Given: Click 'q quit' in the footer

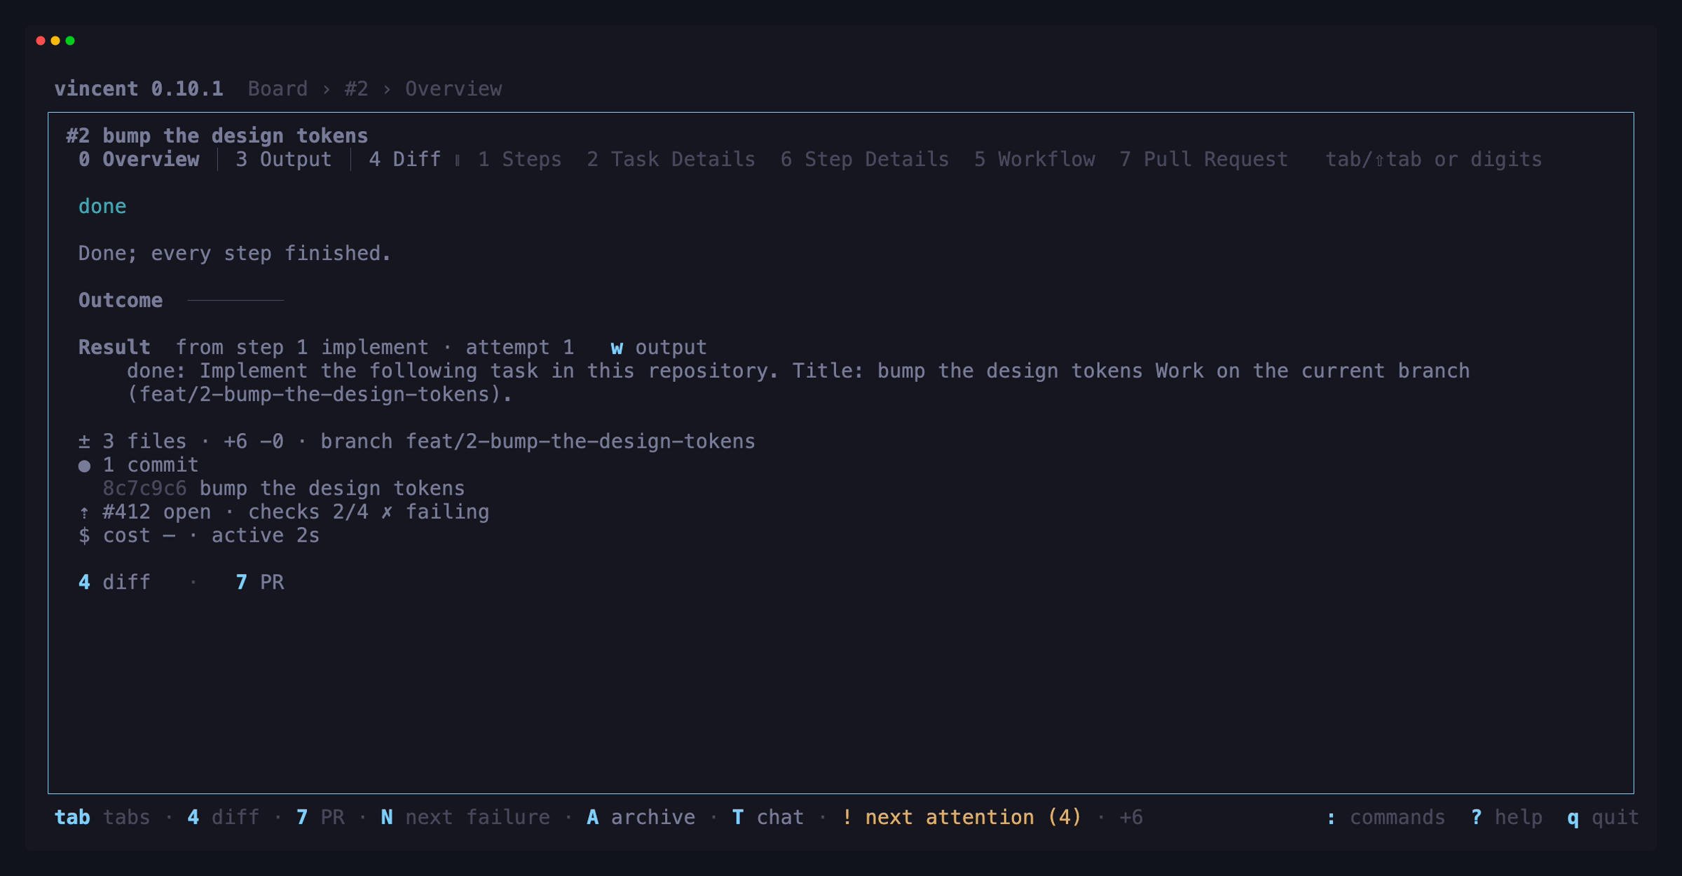Looking at the screenshot, I should click(1604, 818).
